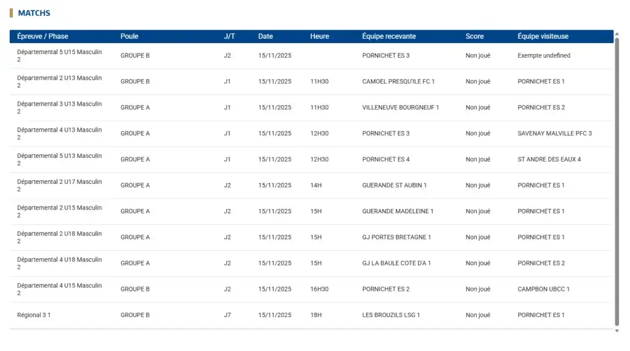630x351 pixels.
Task: Click the Score column header
Action: (474, 36)
